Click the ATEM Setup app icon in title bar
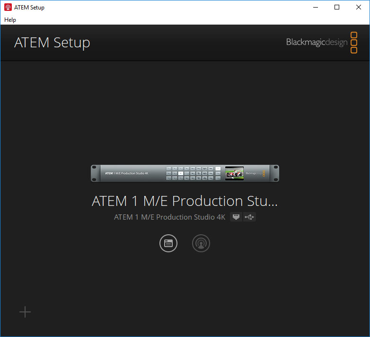The height and width of the screenshot is (337, 370). tap(8, 7)
